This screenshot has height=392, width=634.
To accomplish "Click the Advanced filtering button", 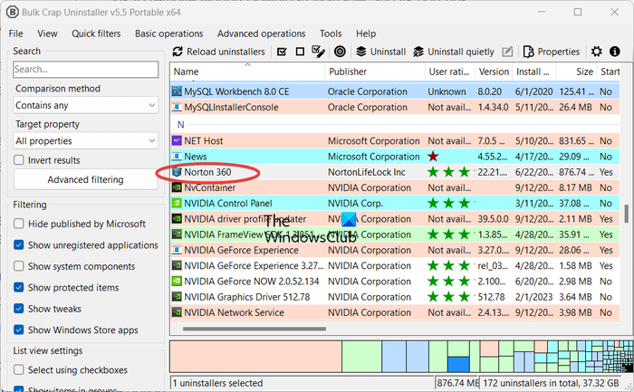I will pyautogui.click(x=87, y=179).
